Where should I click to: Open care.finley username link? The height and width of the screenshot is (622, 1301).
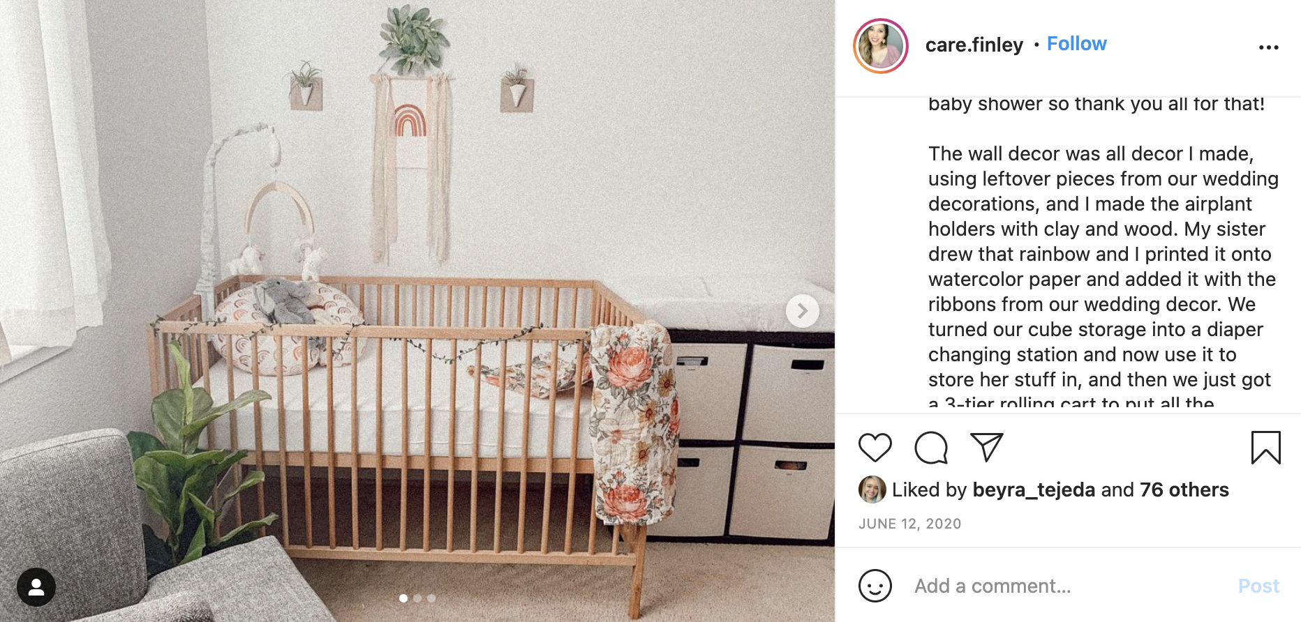(974, 45)
